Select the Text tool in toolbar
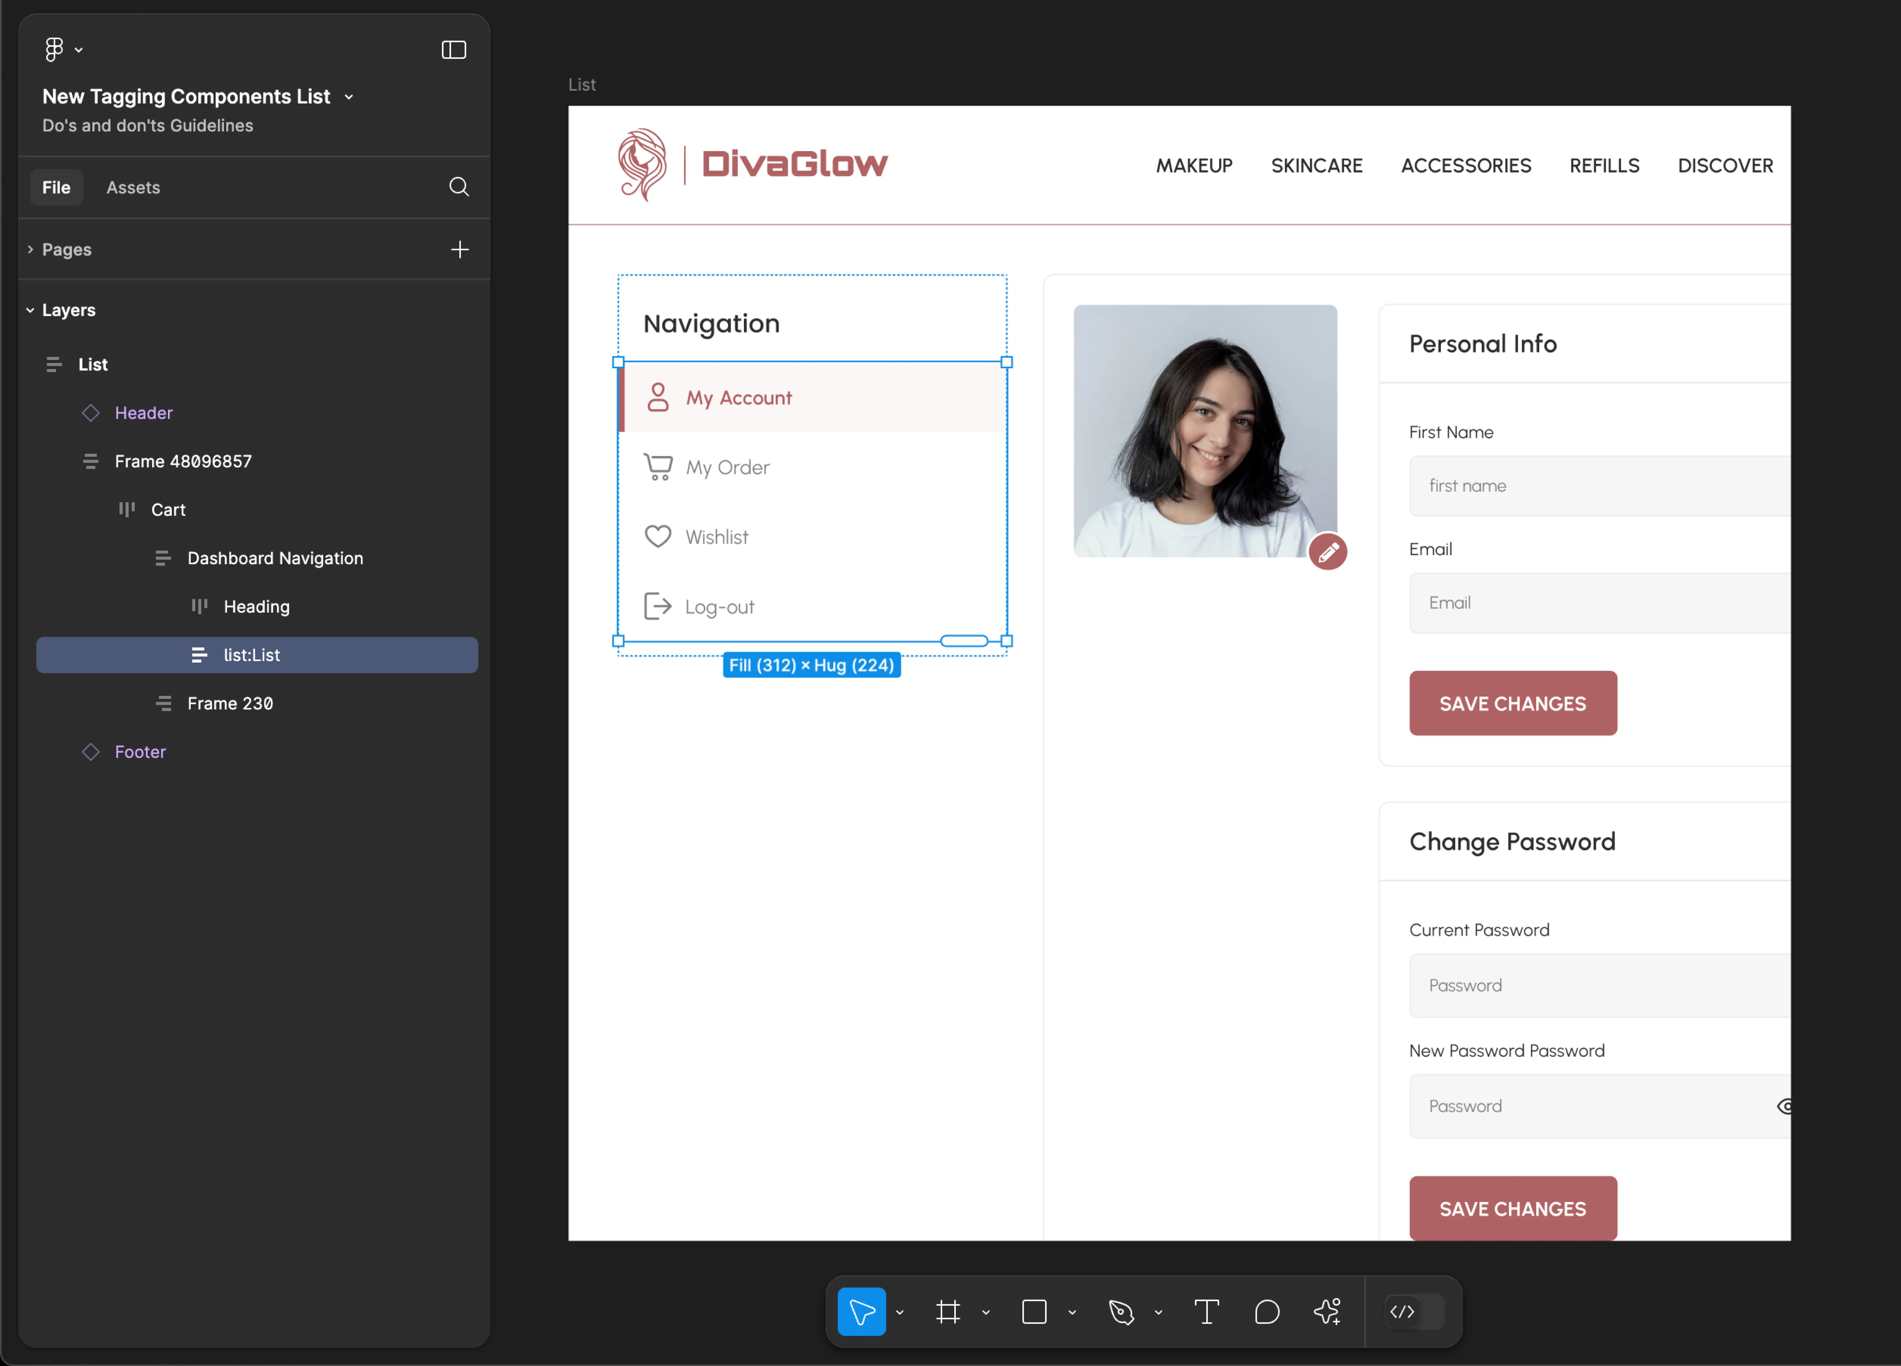The height and width of the screenshot is (1366, 1901). (1206, 1312)
